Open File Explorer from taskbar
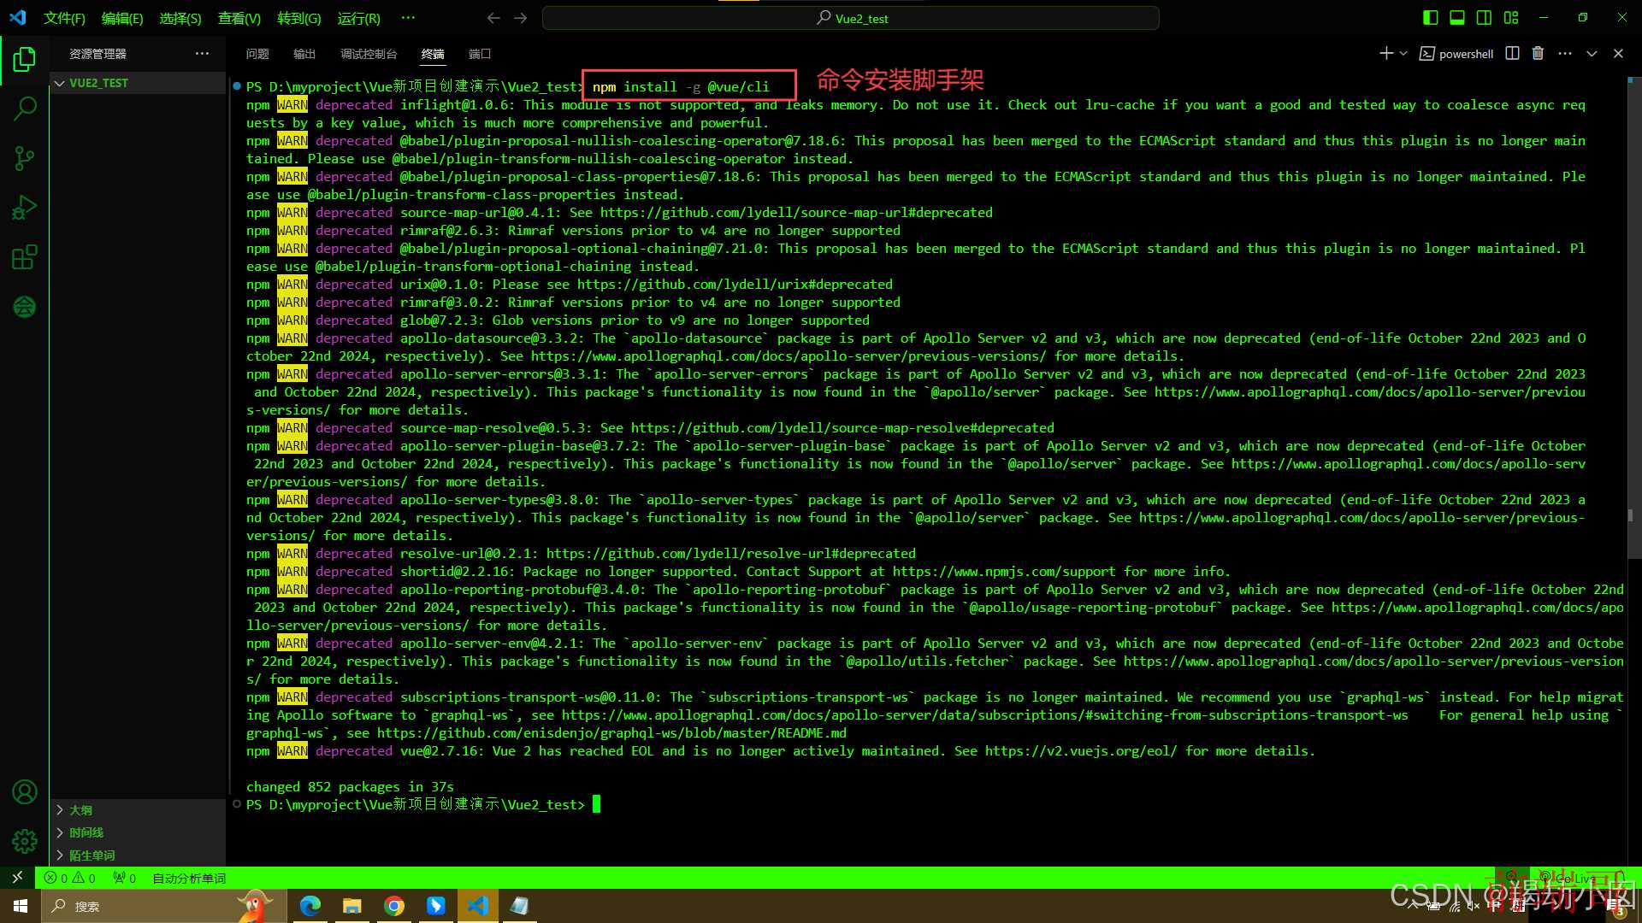The width and height of the screenshot is (1642, 923). point(352,906)
